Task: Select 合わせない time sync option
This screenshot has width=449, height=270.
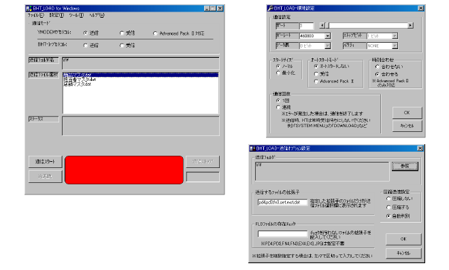Action: (378, 67)
